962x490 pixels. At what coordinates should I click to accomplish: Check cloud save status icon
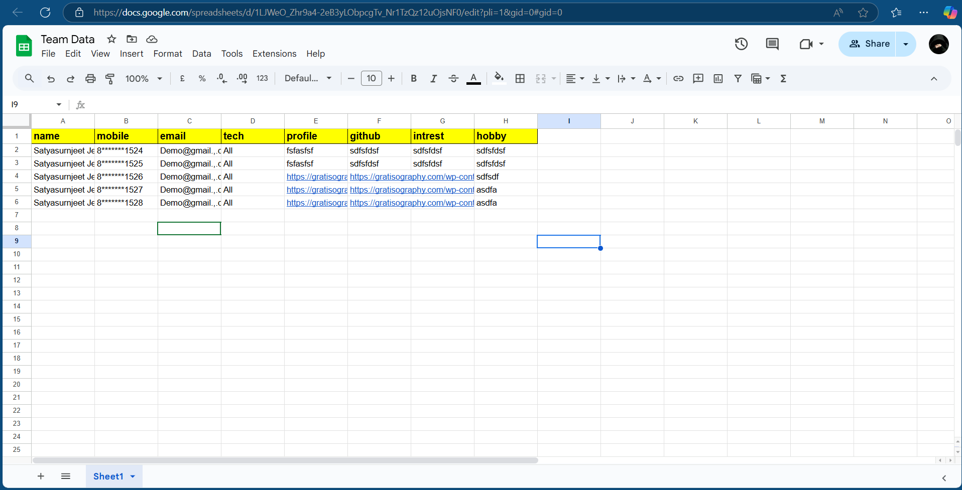[152, 39]
